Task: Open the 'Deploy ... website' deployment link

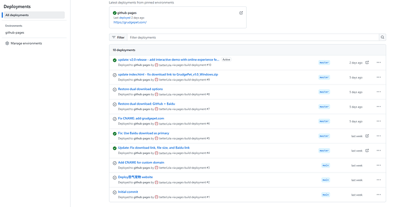Action: 135,177
